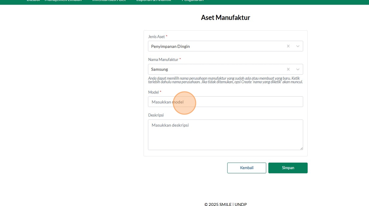Open the Laporan & Analitik menu

click(154, 1)
